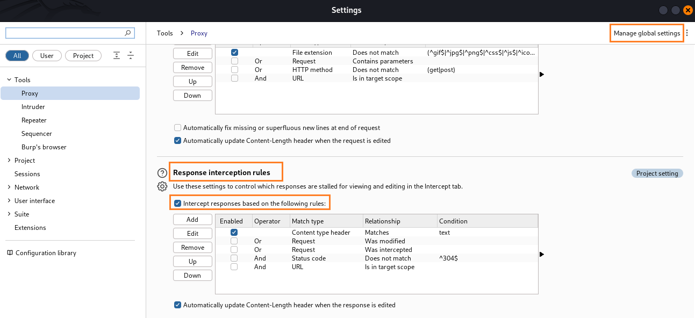Disable the File extension Does not match rule
This screenshot has height=318, width=695.
[234, 53]
